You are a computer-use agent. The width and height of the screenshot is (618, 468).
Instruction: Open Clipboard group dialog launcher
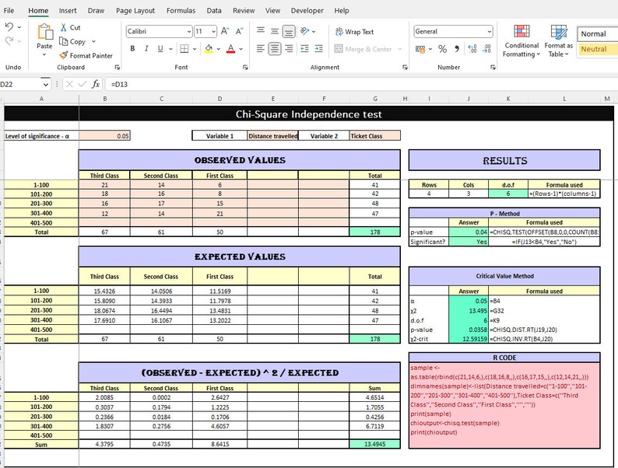point(117,68)
